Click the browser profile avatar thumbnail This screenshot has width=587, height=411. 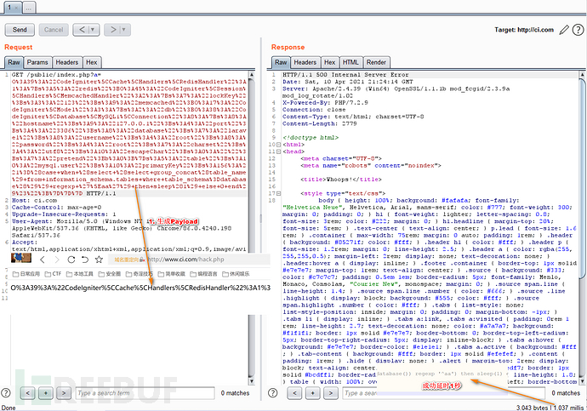click(21, 259)
